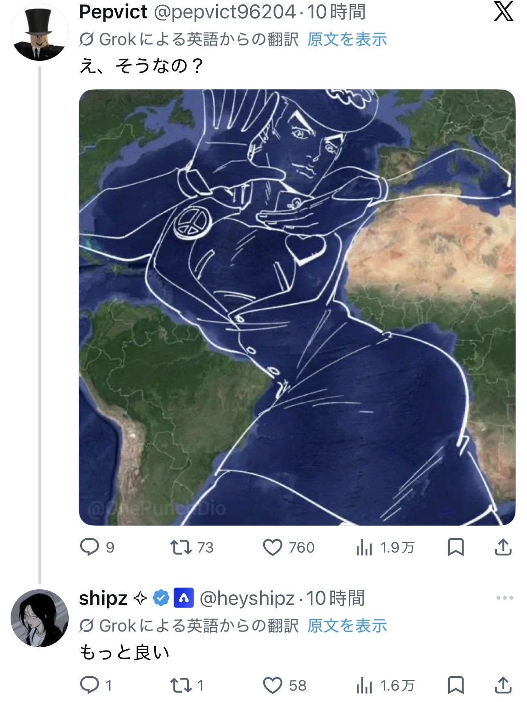Like shipz's reply with 58 likes

pyautogui.click(x=273, y=685)
